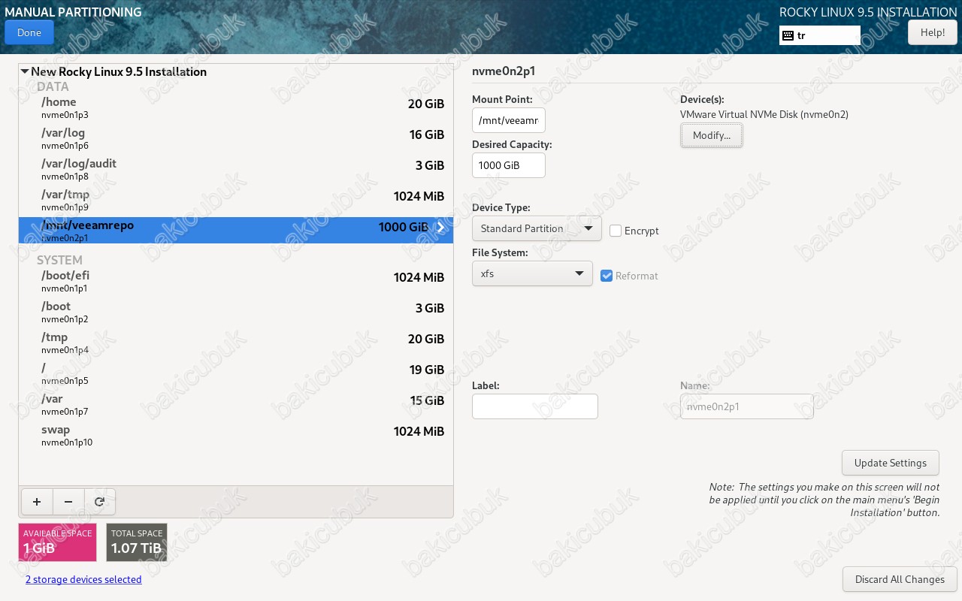This screenshot has height=601, width=962.
Task: Click the reload storage configuration icon
Action: tap(99, 502)
